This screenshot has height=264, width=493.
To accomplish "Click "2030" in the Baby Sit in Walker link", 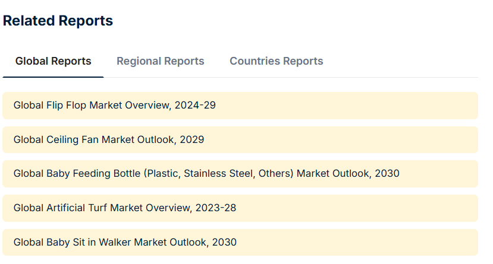I will tap(224, 242).
